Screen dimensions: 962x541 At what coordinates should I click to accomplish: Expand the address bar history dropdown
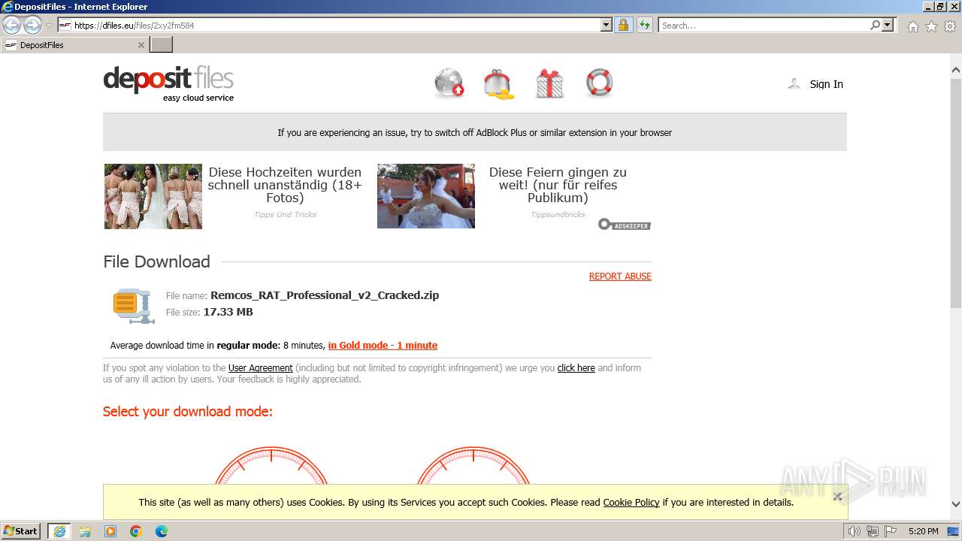607,25
